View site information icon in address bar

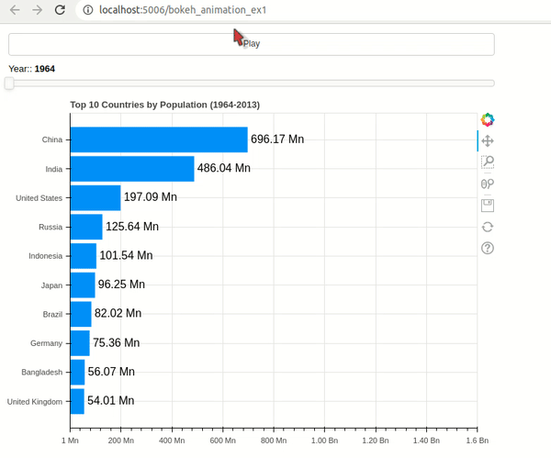[x=88, y=10]
